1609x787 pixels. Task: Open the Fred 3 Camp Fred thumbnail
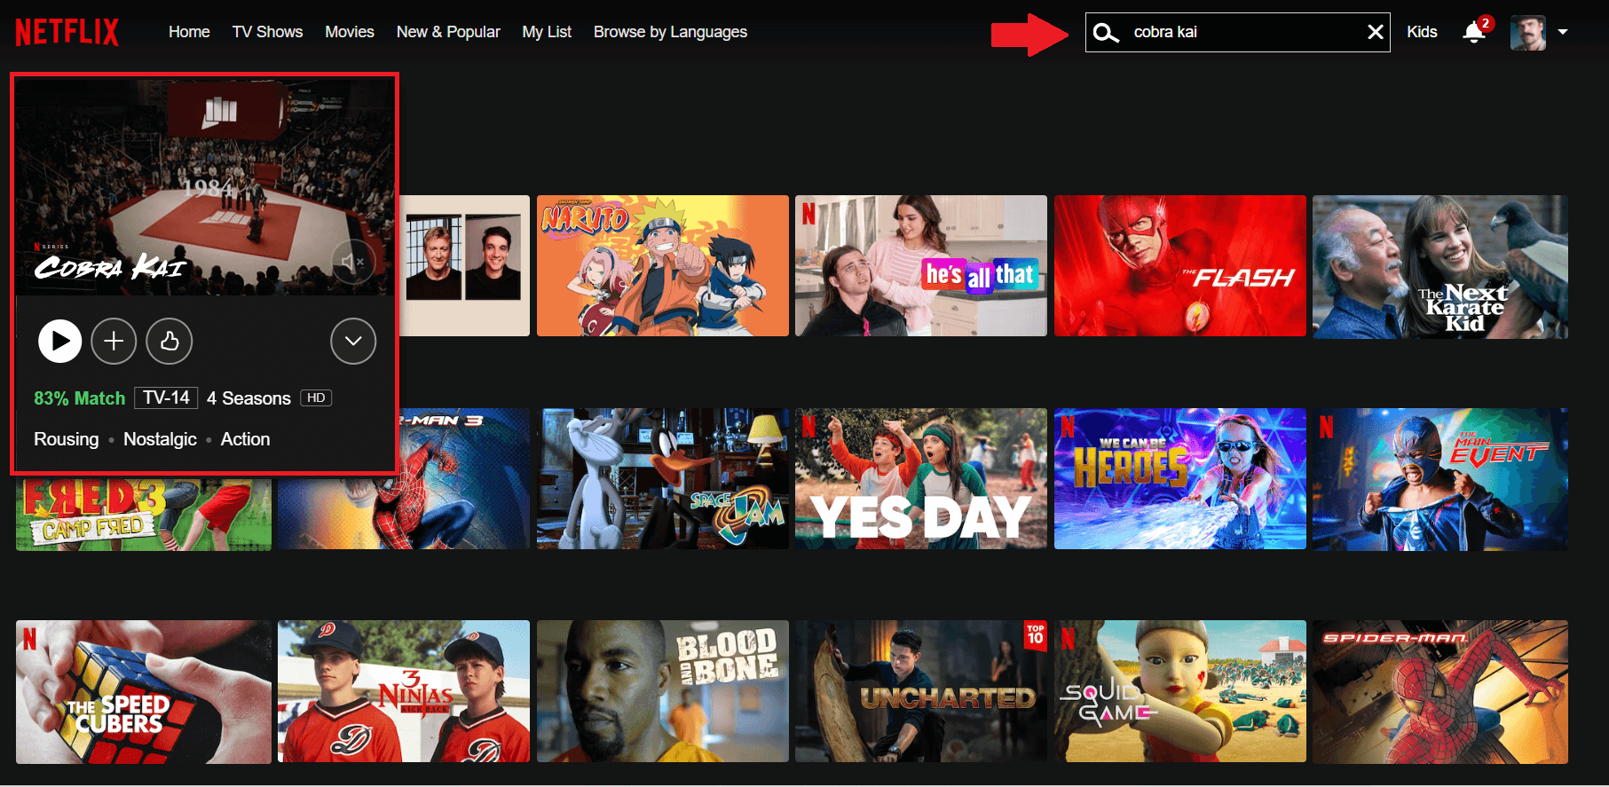point(144,515)
